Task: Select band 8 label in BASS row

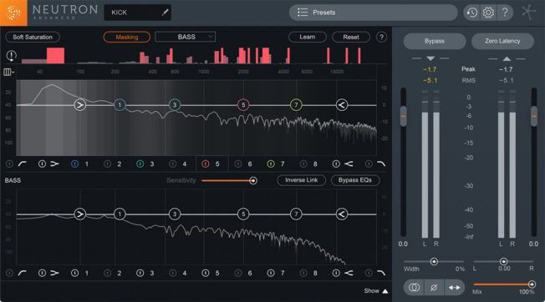Action: pos(315,273)
